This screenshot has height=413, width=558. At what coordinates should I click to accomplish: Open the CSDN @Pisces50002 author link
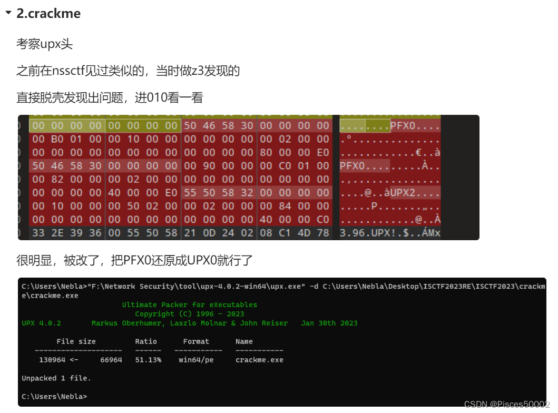(x=508, y=404)
